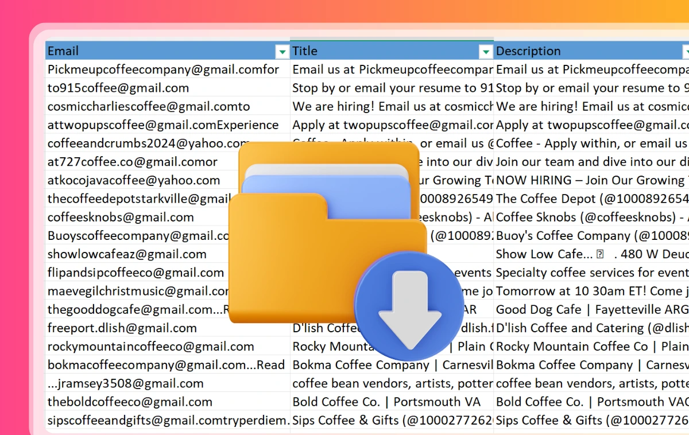The height and width of the screenshot is (435, 689).
Task: Click Description cell 'Rocky Mountain Coffee Co | Plain'
Action: coord(591,346)
